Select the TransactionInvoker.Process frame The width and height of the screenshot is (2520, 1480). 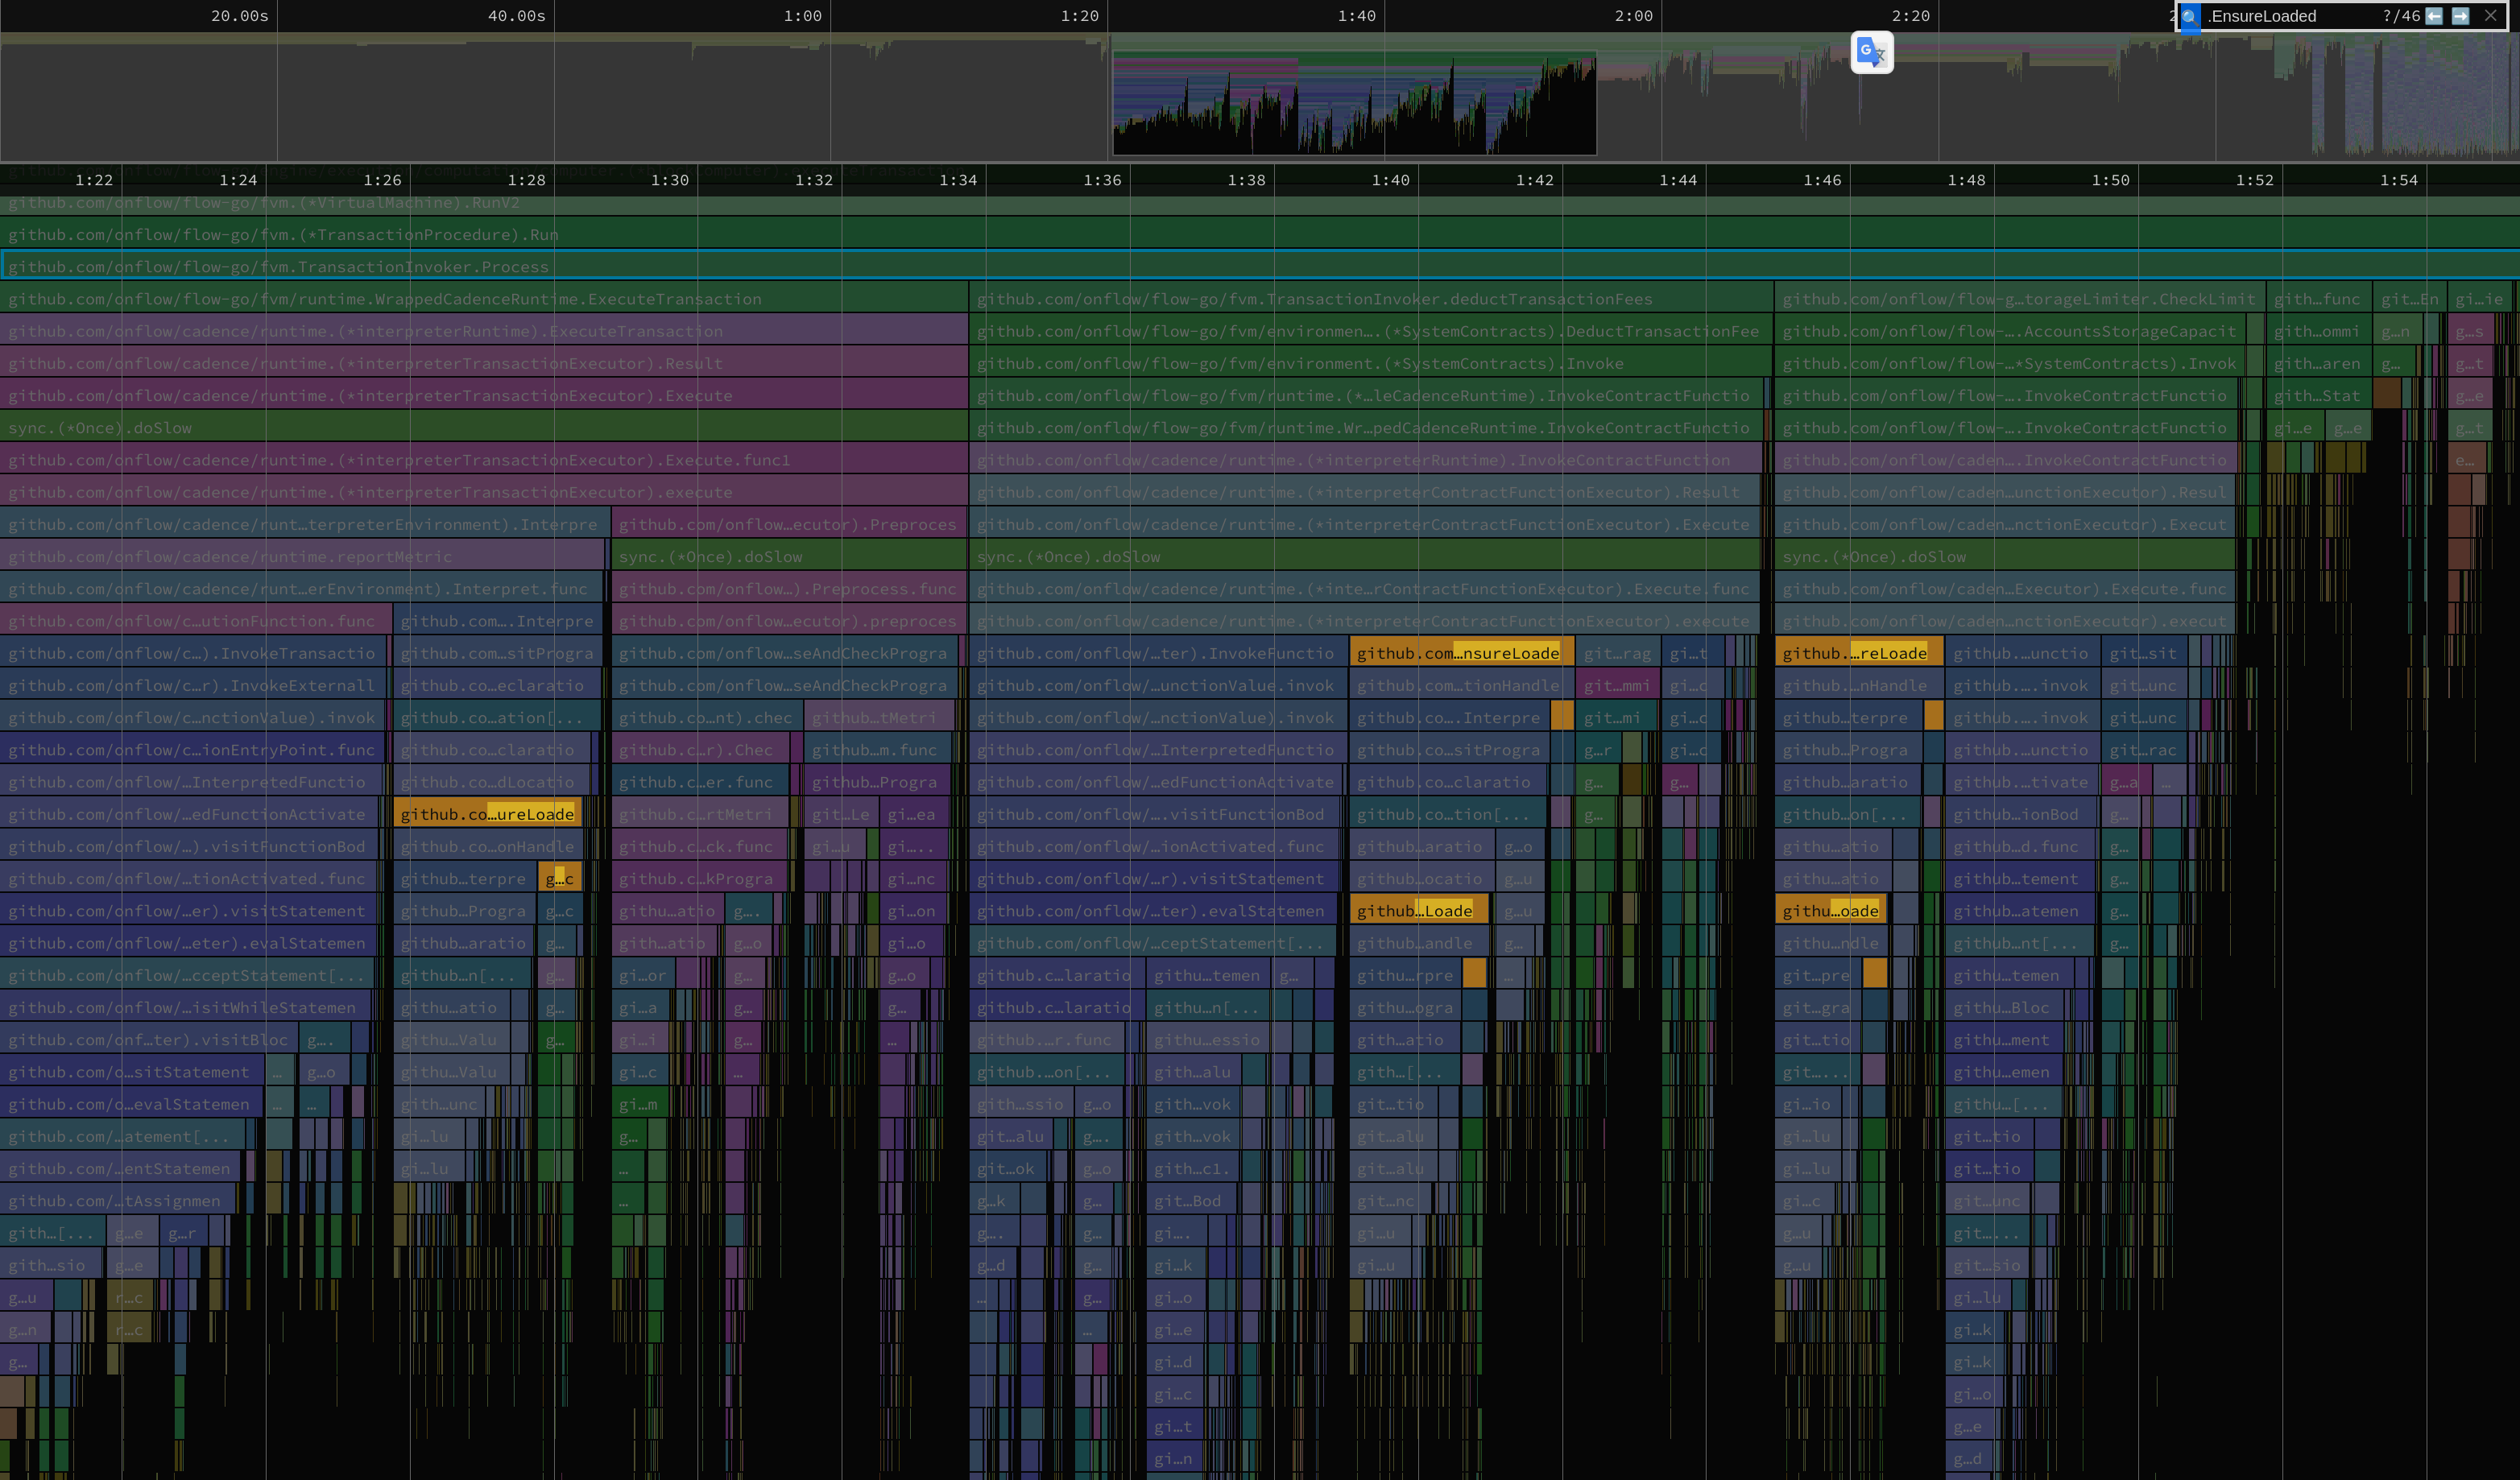tap(278, 267)
